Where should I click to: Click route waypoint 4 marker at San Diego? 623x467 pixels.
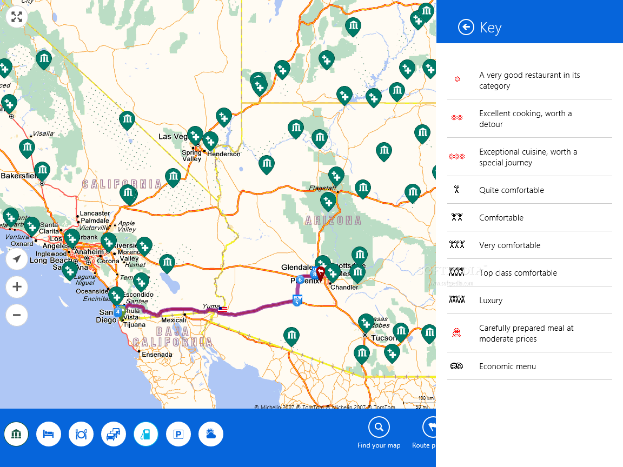(x=118, y=312)
